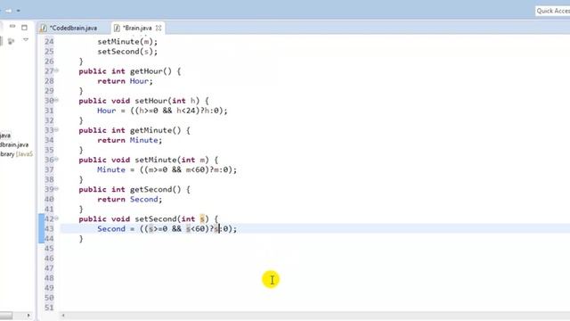Click line number 24 in the gutter

49,42
